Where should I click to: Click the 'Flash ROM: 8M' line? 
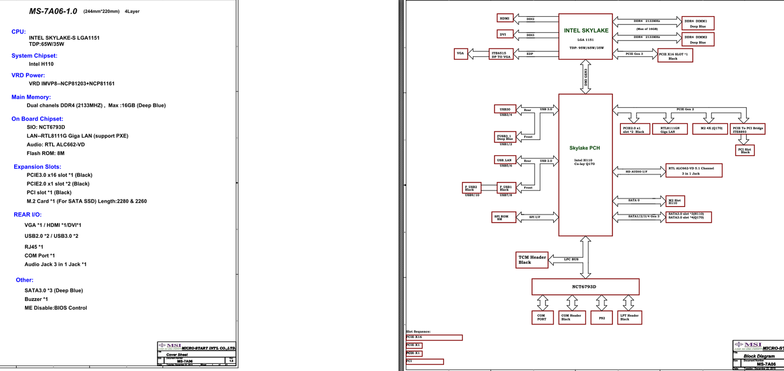46,153
